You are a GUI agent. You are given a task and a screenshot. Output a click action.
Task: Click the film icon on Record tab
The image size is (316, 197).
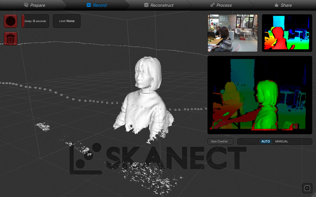(89, 5)
